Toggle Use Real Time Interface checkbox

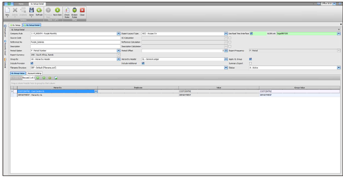tap(251, 34)
